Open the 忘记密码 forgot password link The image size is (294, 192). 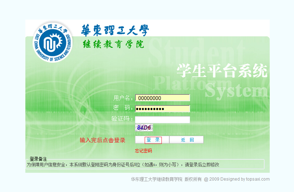coord(144,151)
